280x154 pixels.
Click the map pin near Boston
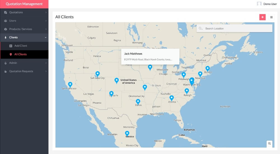(207, 68)
